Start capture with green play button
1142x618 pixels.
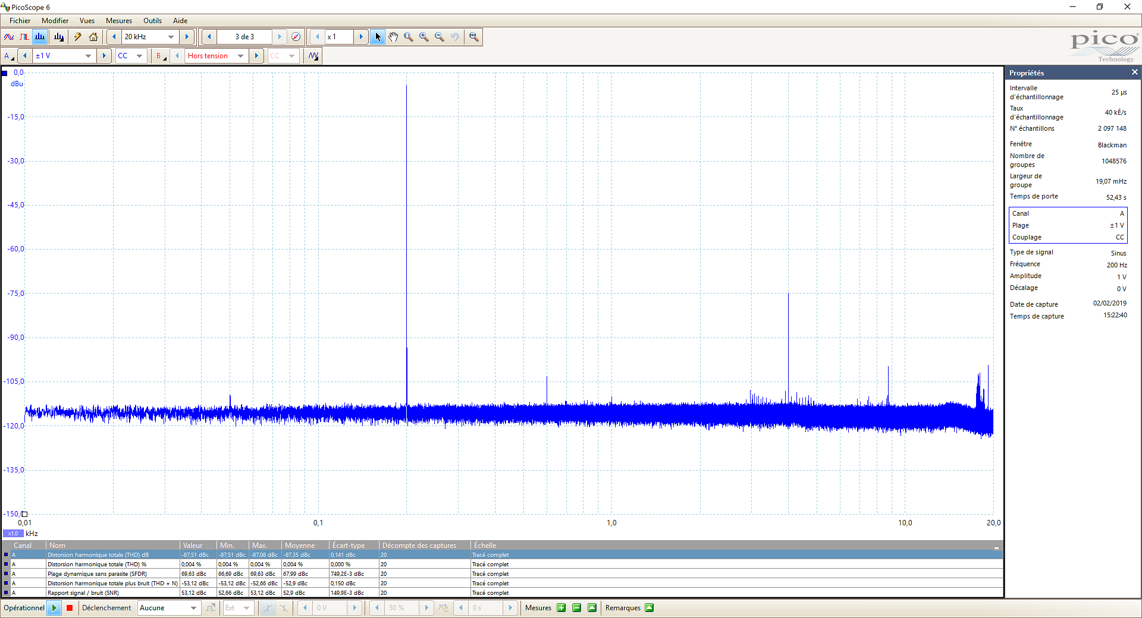click(x=54, y=608)
